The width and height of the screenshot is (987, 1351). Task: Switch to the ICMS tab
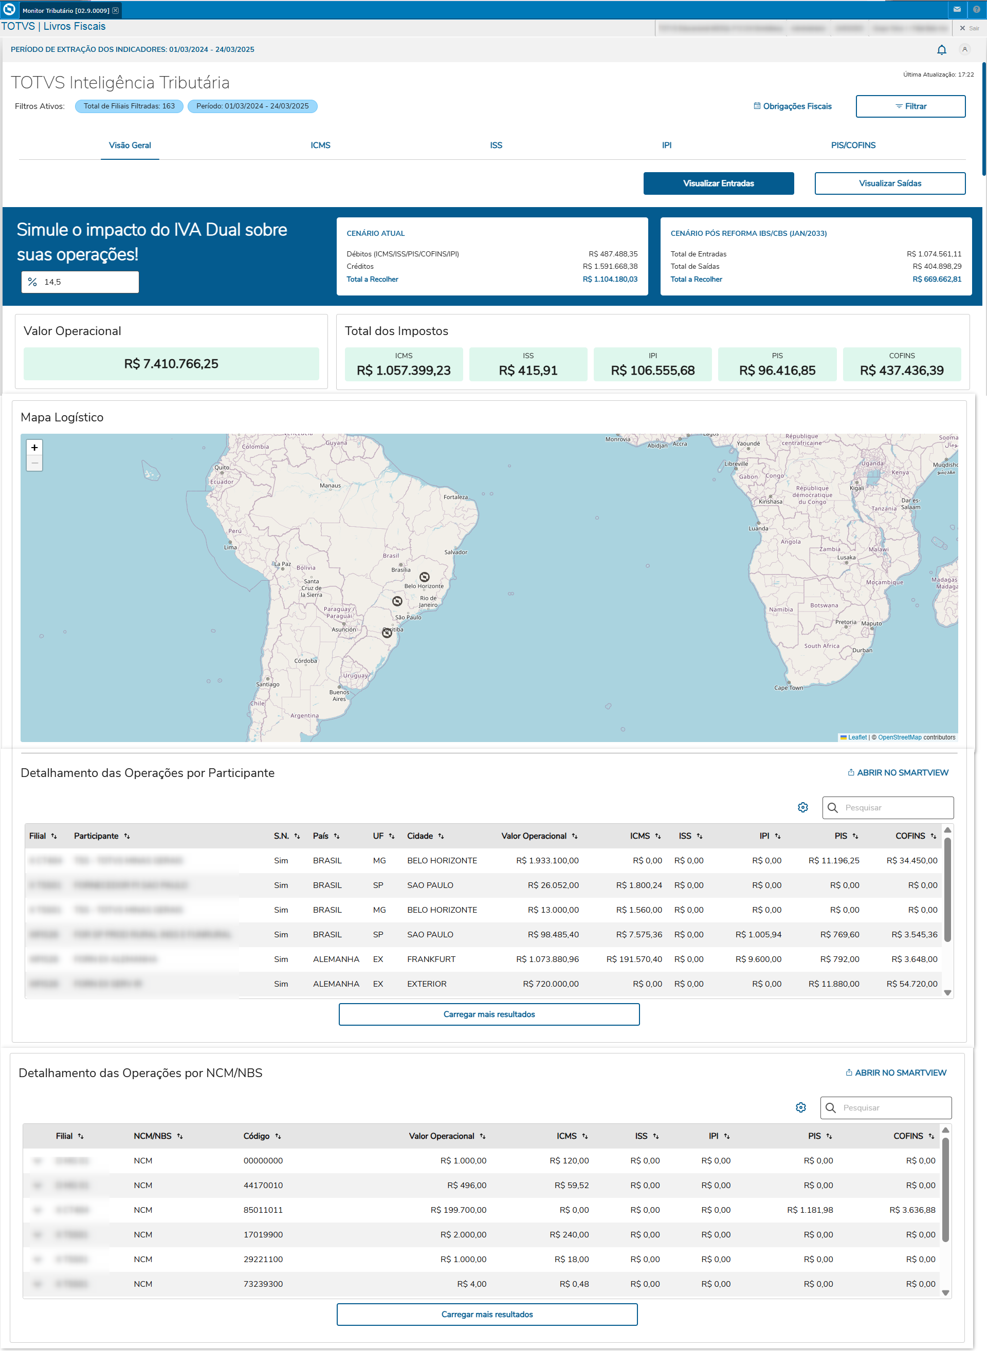click(320, 145)
